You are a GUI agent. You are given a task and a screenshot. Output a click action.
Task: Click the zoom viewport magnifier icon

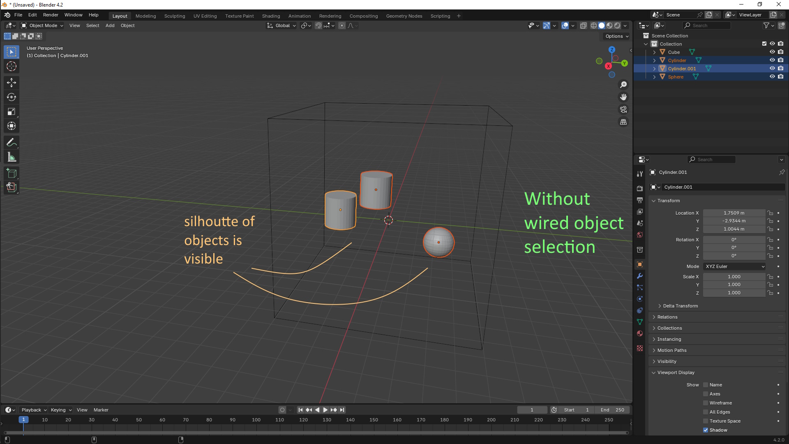click(x=623, y=84)
